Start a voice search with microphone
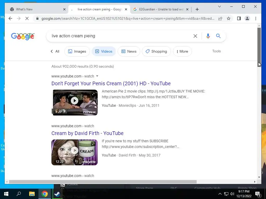The image size is (266, 199). (208, 36)
